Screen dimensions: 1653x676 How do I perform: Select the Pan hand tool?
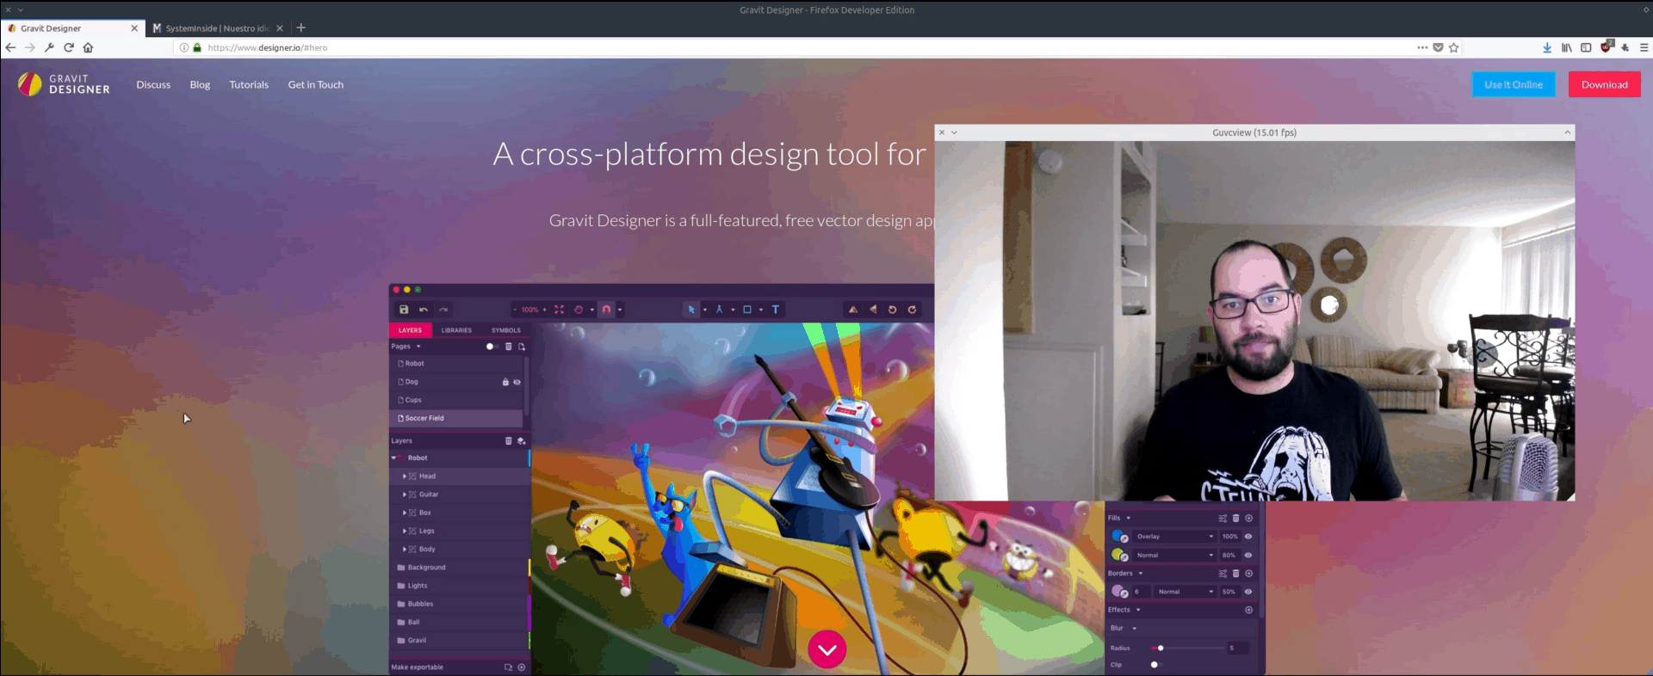(579, 310)
